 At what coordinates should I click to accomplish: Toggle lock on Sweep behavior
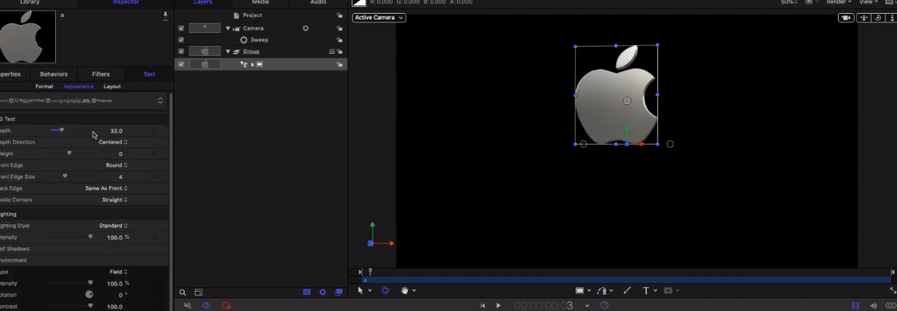pos(340,40)
